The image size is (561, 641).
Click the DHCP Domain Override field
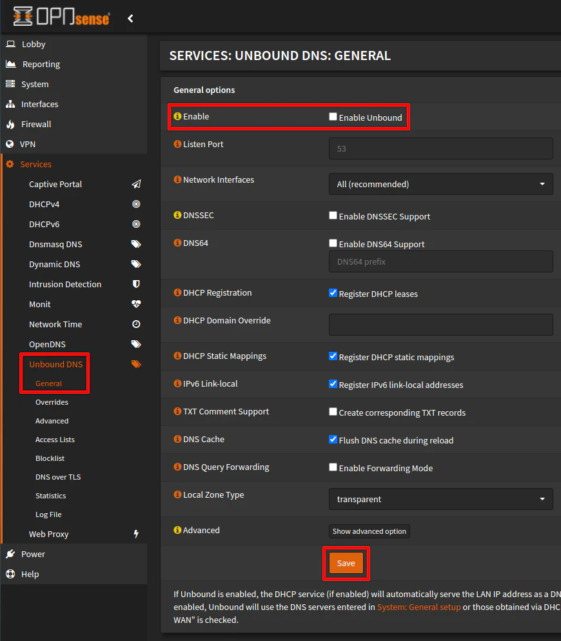(441, 325)
